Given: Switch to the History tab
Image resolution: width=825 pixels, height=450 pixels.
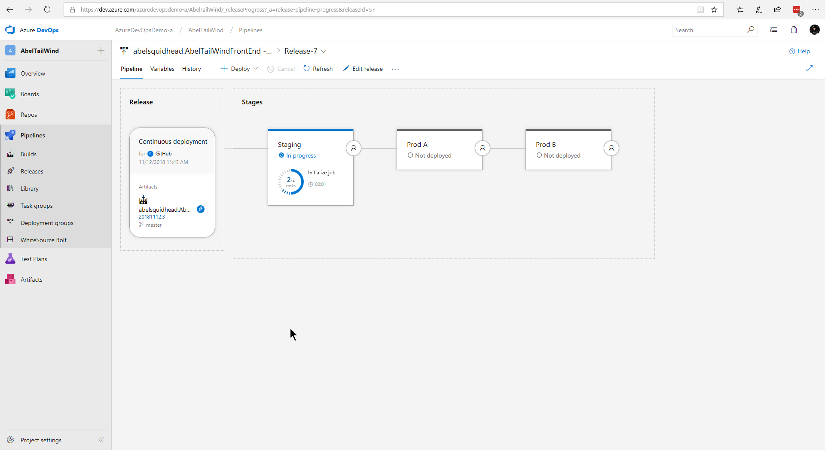Looking at the screenshot, I should [x=191, y=69].
